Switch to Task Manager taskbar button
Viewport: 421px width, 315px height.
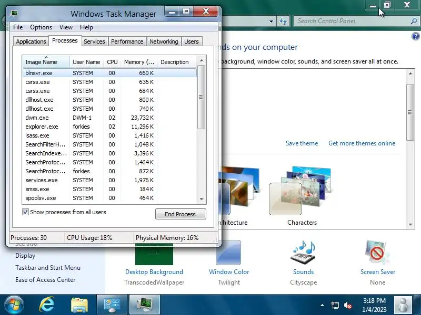[x=145, y=305]
